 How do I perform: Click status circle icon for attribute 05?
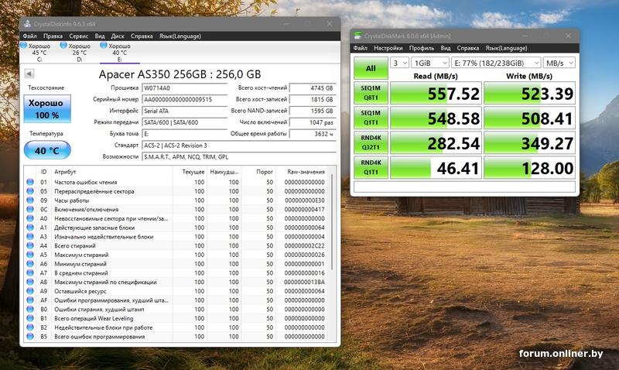pyautogui.click(x=30, y=191)
